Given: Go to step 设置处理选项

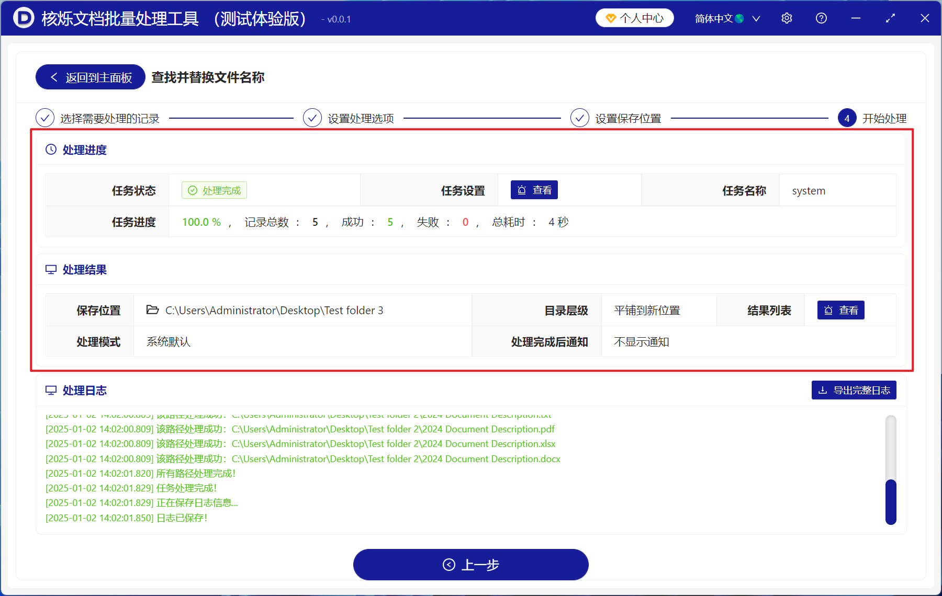Looking at the screenshot, I should coord(349,119).
